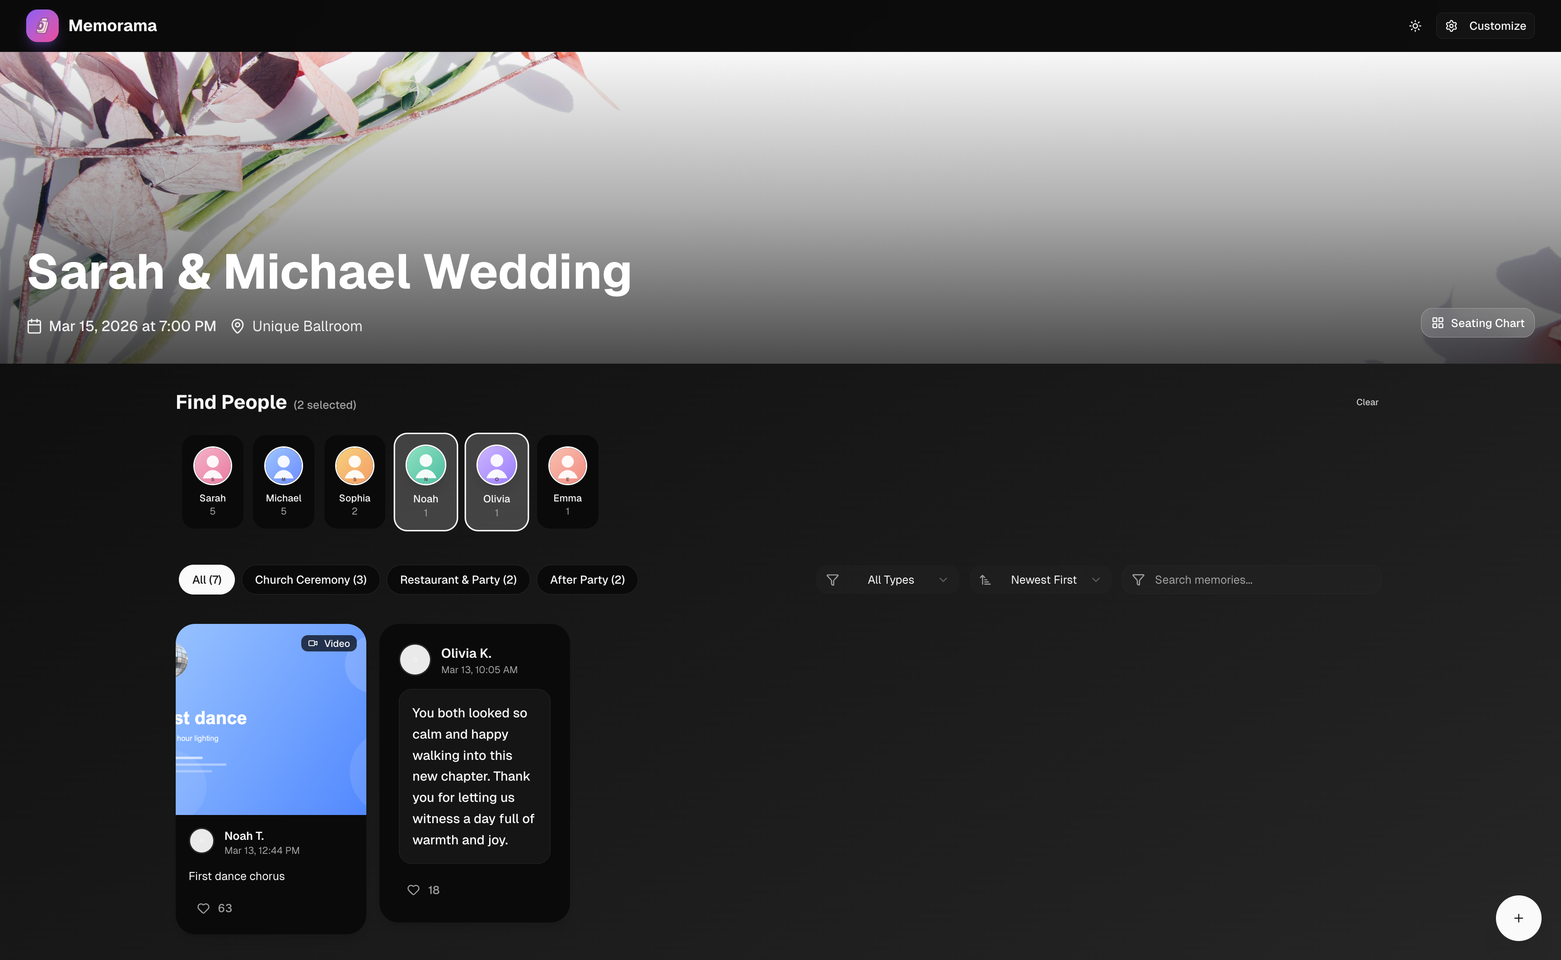The height and width of the screenshot is (960, 1561).
Task: Deselect Olivia in Find People
Action: click(x=496, y=482)
